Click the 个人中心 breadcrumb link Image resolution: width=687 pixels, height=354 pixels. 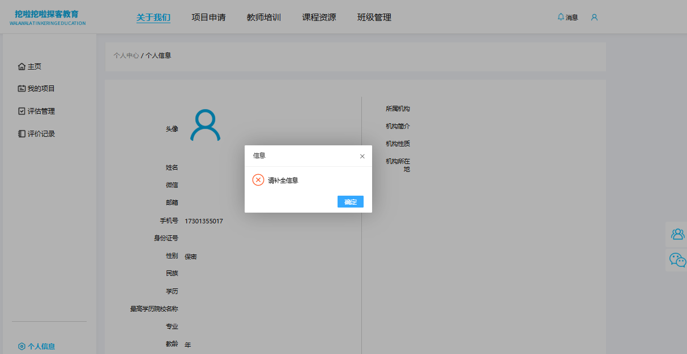click(x=126, y=55)
